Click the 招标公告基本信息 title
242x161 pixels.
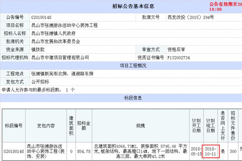pos(133,6)
